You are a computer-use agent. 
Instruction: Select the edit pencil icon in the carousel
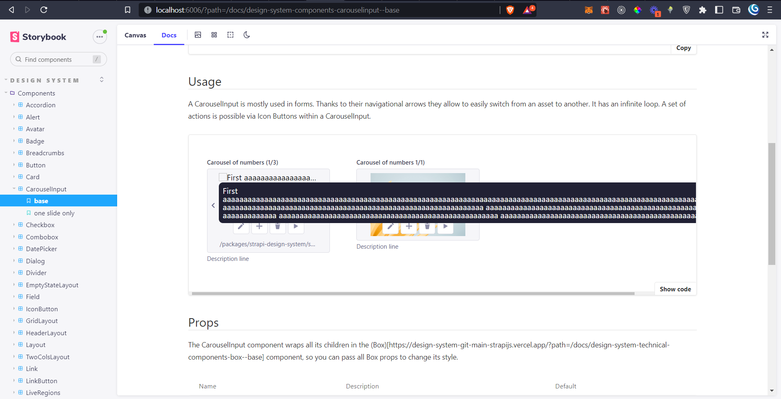241,227
